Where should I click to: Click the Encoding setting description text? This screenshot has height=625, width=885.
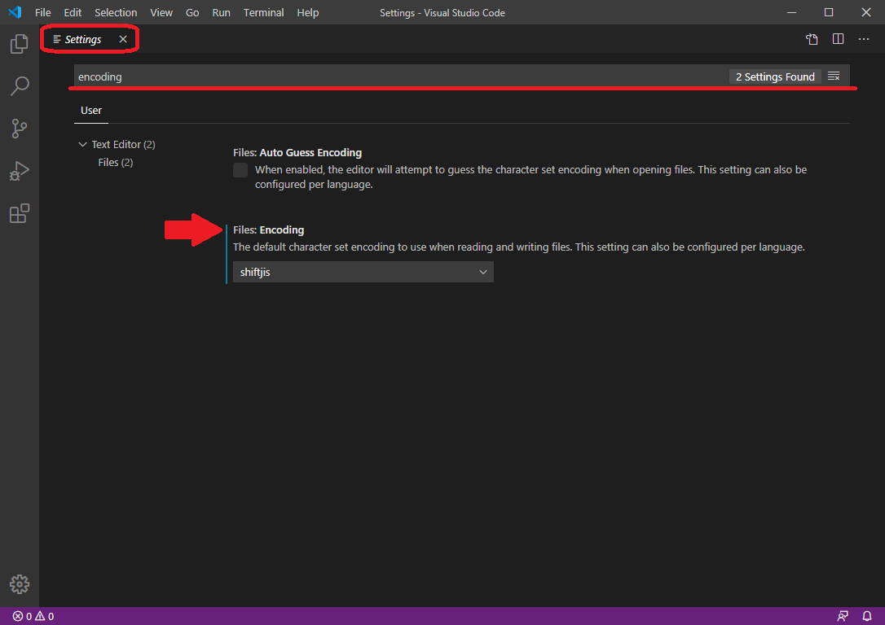pos(519,247)
